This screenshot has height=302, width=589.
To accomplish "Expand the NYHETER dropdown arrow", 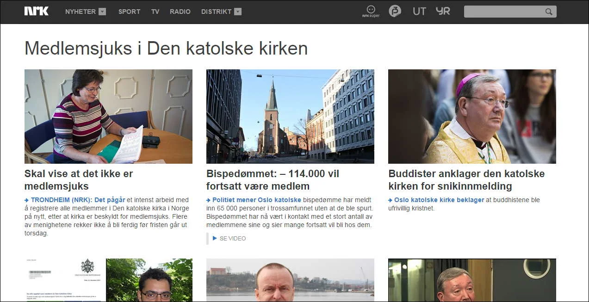I will coord(103,12).
